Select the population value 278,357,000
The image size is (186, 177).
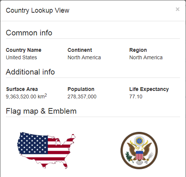tap(82, 97)
